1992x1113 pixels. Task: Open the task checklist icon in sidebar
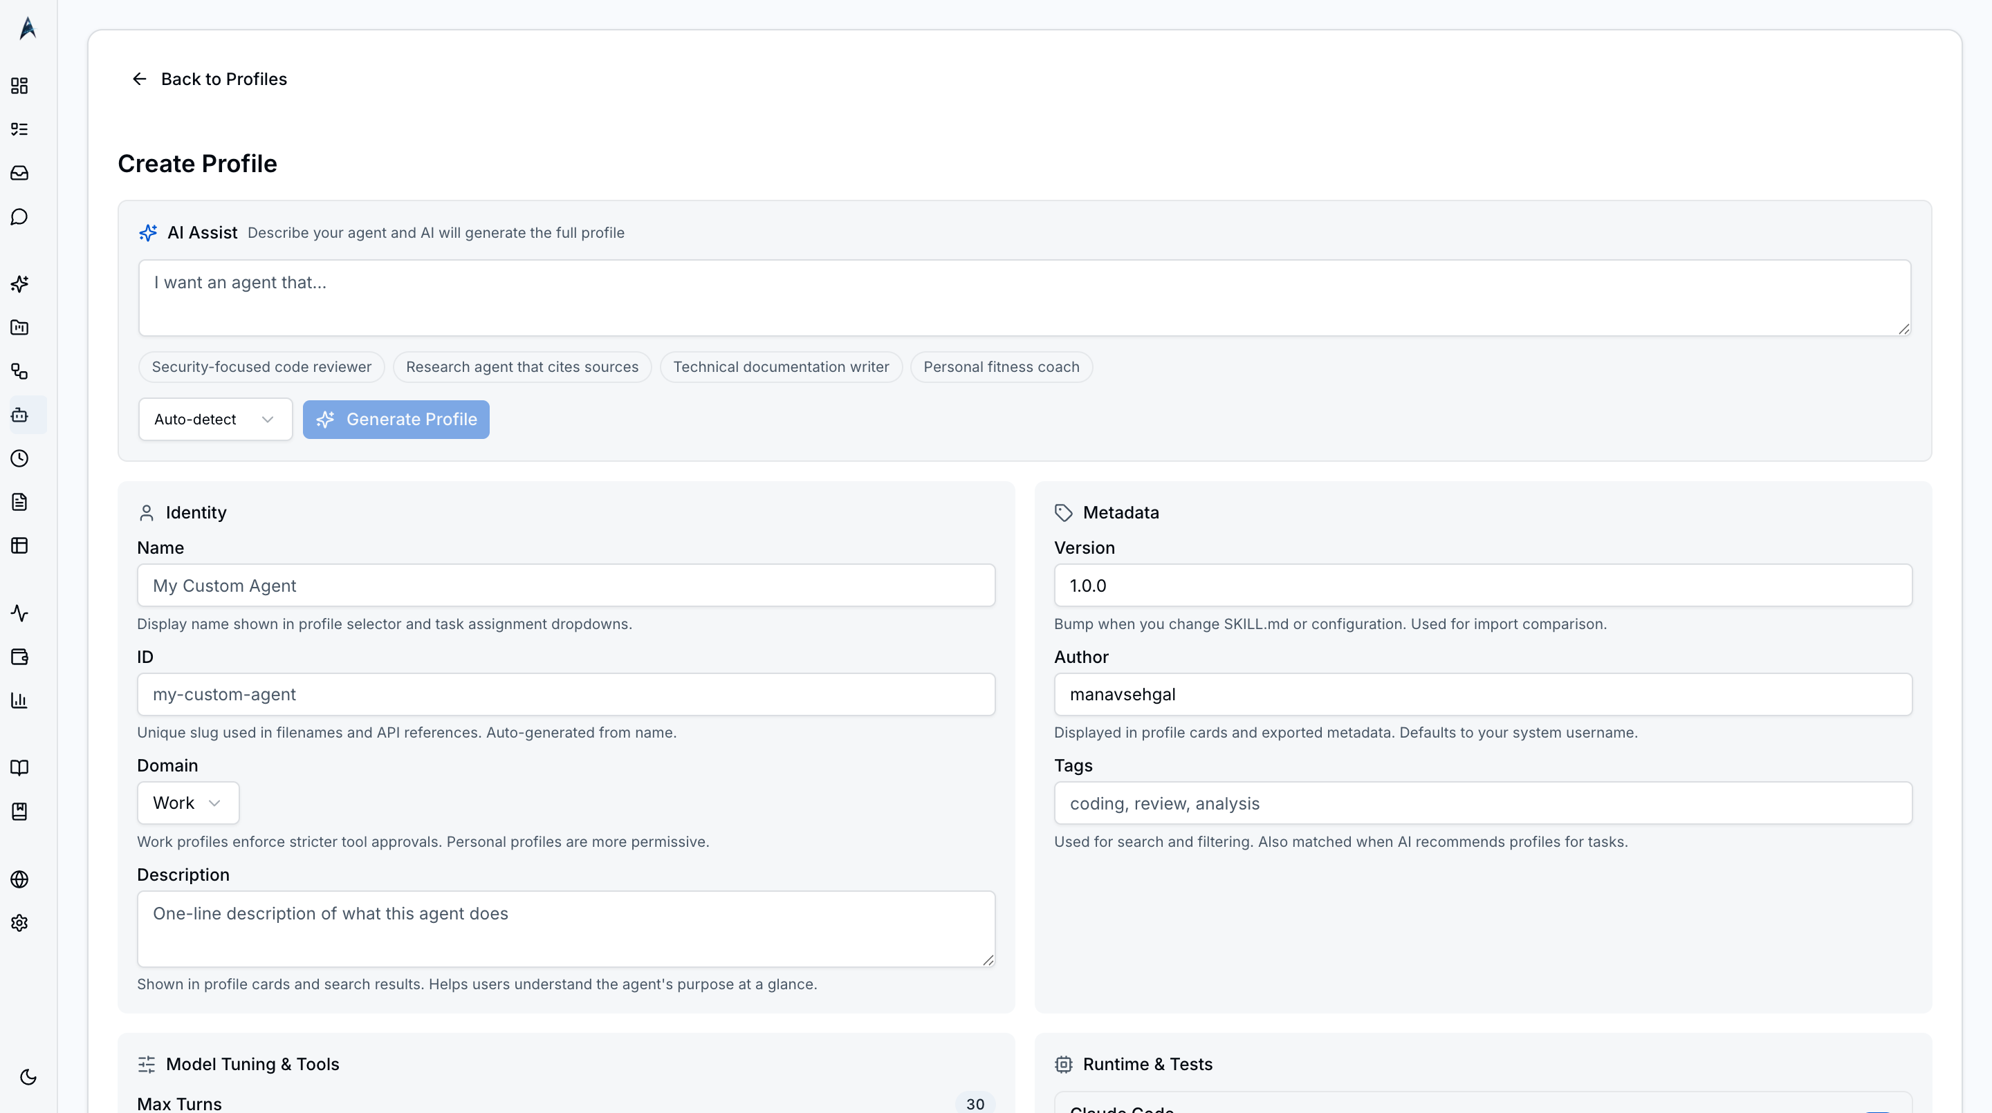[x=19, y=129]
